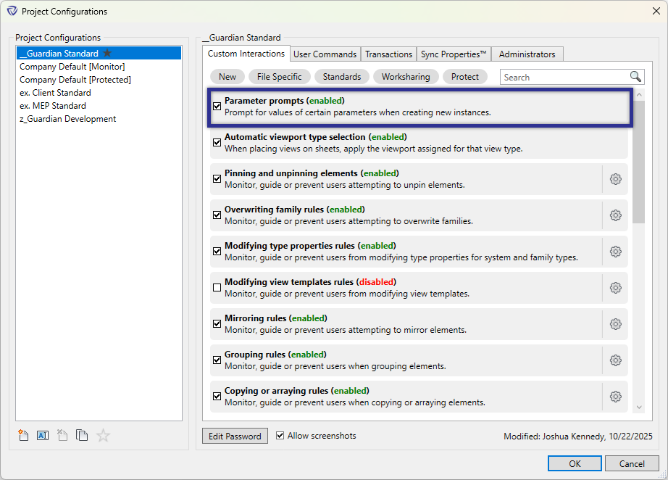This screenshot has width=668, height=480.
Task: Enable Modifying view templates rules
Action: coord(217,287)
